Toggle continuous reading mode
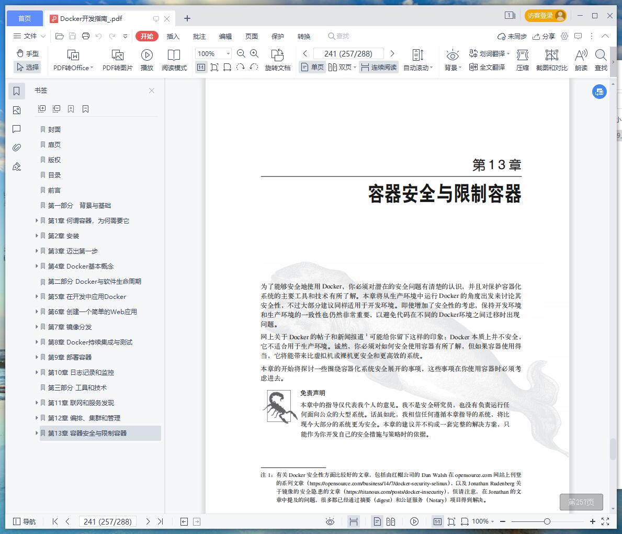The height and width of the screenshot is (534, 622). [379, 67]
